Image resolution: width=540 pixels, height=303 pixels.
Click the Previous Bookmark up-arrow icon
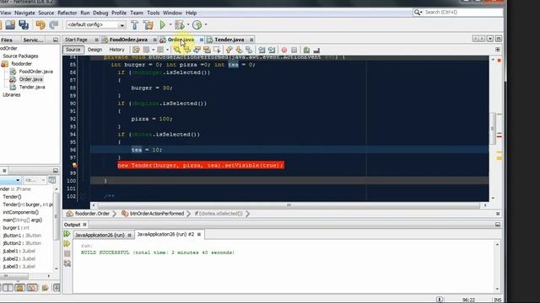[x=229, y=50]
